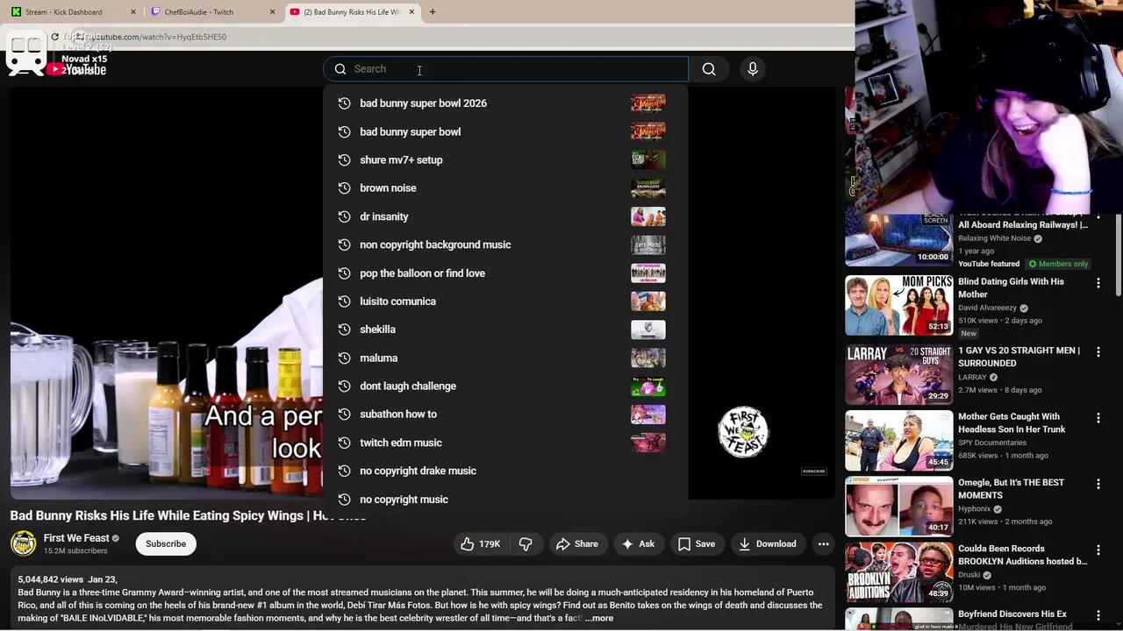The width and height of the screenshot is (1123, 631).
Task: Select shekilla suggestion
Action: (x=506, y=330)
